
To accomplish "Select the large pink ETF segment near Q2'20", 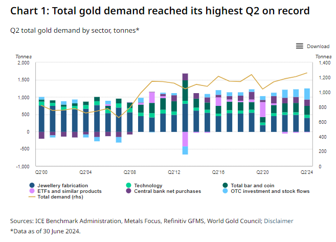I will 263,109.
